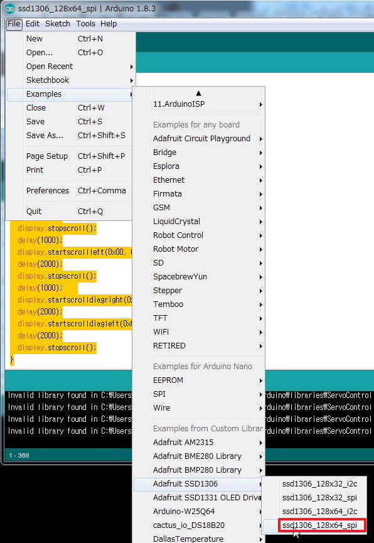Choose Print in the File menu
Image resolution: width=374 pixels, height=543 pixels.
(x=71, y=170)
